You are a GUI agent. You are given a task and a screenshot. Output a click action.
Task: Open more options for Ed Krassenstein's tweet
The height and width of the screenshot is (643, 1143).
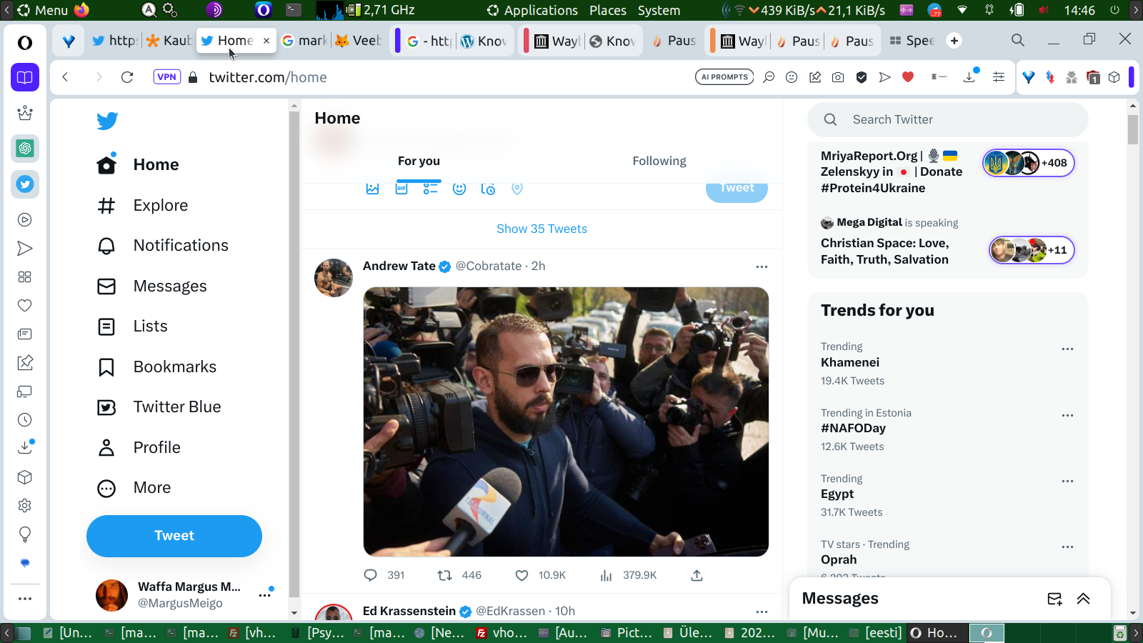[x=762, y=612]
